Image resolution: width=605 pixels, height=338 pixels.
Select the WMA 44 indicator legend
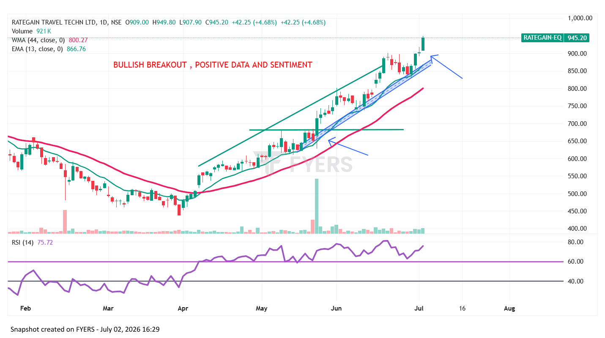(x=50, y=40)
